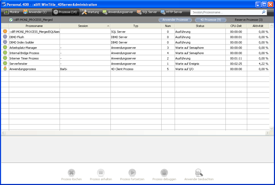275x185 pixels.
Task: Minimize the Personal.4DB window
Action: [x=258, y=4]
